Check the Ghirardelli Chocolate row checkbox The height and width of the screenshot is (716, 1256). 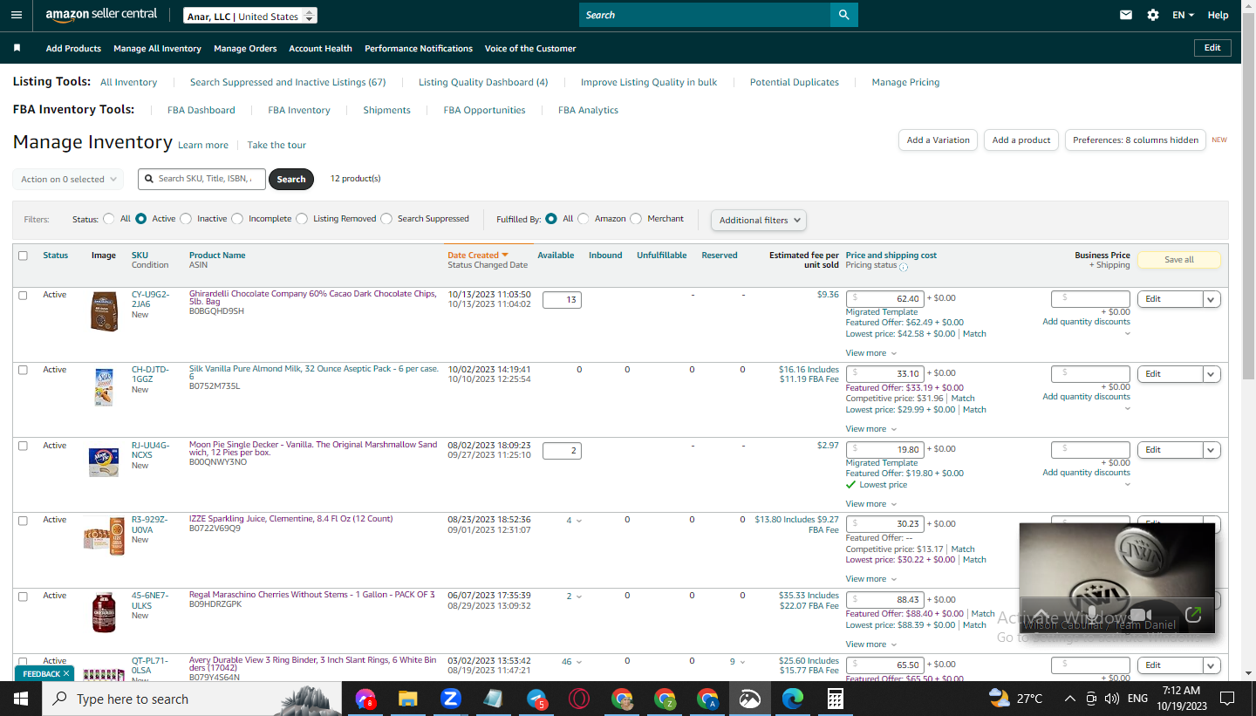click(x=23, y=295)
